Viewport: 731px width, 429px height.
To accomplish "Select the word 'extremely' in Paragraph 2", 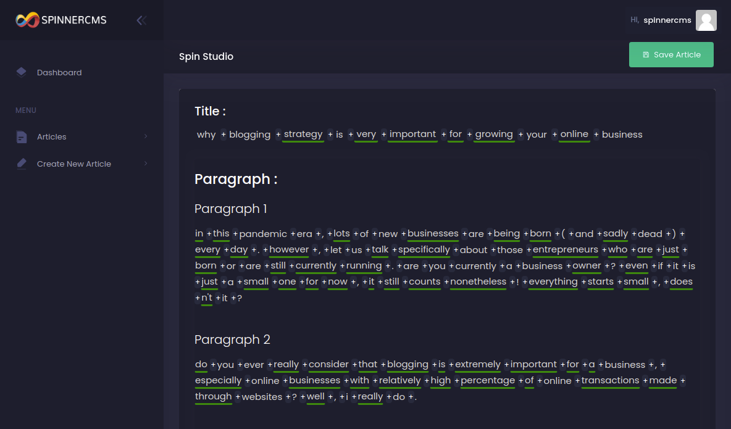I will pyautogui.click(x=477, y=364).
